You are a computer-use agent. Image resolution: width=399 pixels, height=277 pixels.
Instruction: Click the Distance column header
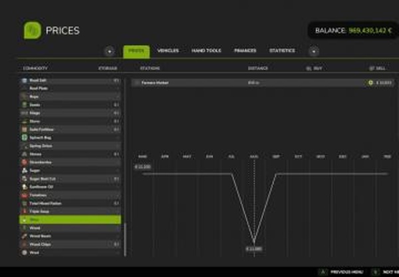tap(258, 69)
